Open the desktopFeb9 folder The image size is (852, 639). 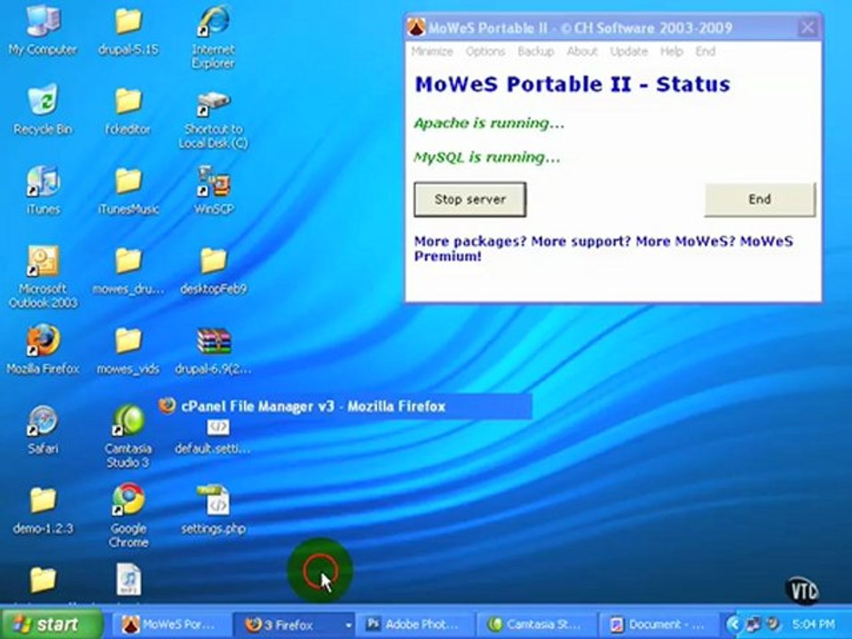214,270
